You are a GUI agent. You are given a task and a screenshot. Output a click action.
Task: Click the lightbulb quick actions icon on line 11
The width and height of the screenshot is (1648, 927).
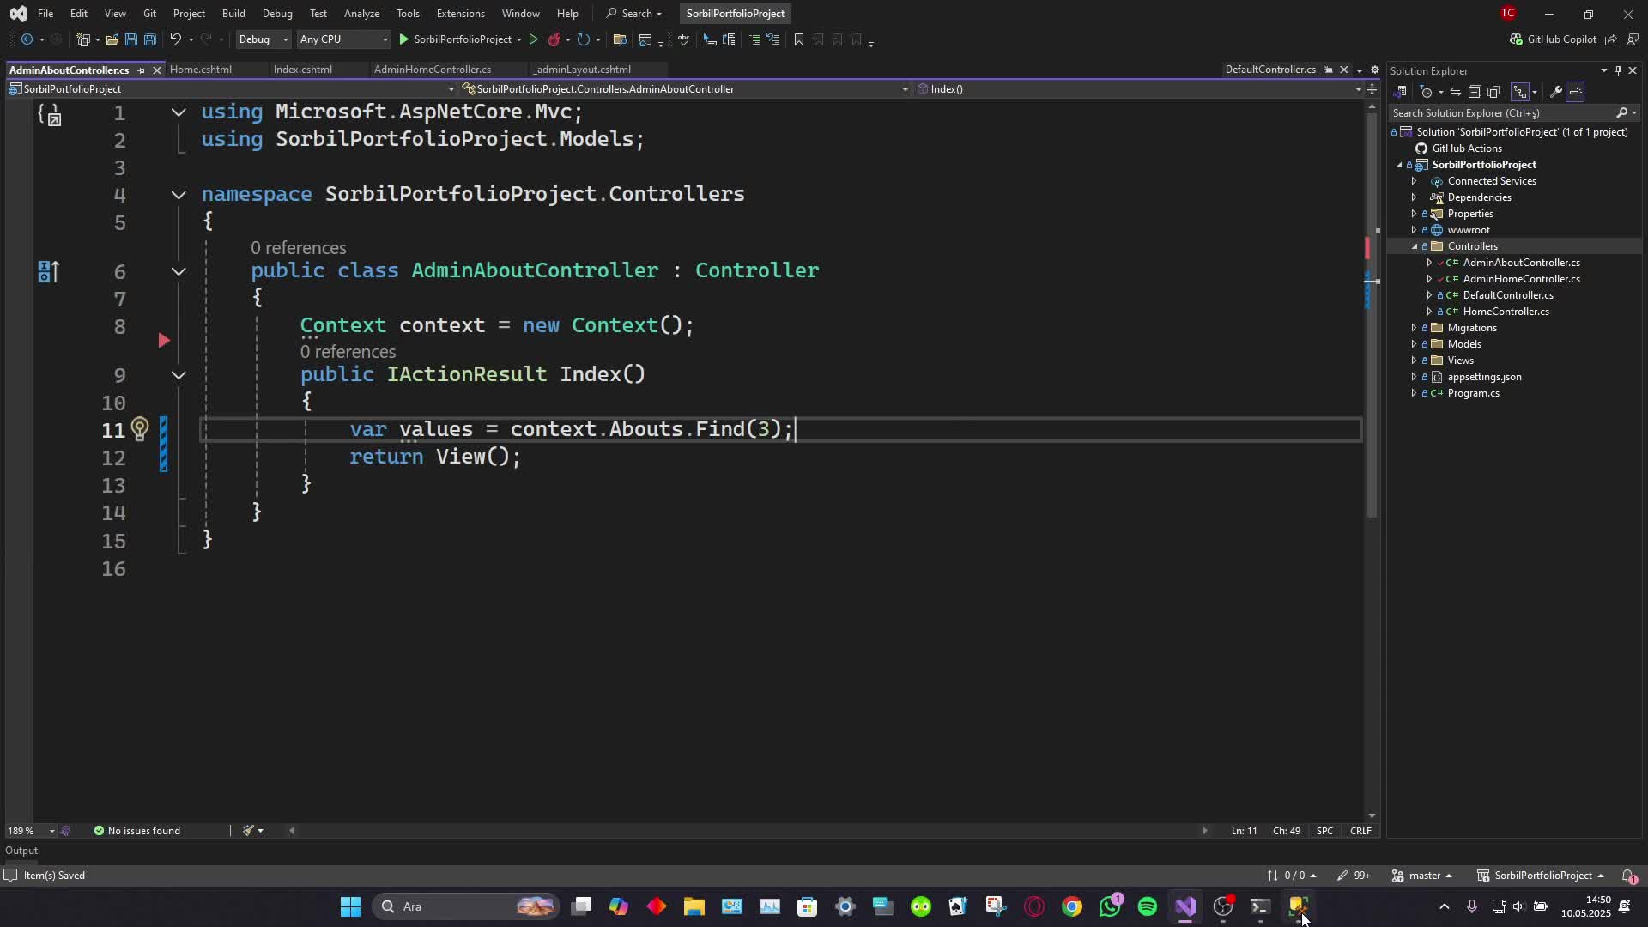(140, 428)
